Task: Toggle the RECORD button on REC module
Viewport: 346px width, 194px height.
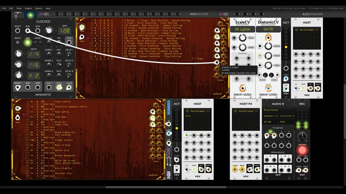Action: click(302, 150)
